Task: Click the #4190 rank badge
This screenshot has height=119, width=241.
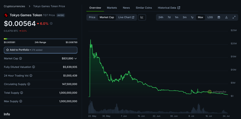Action: 61,15
